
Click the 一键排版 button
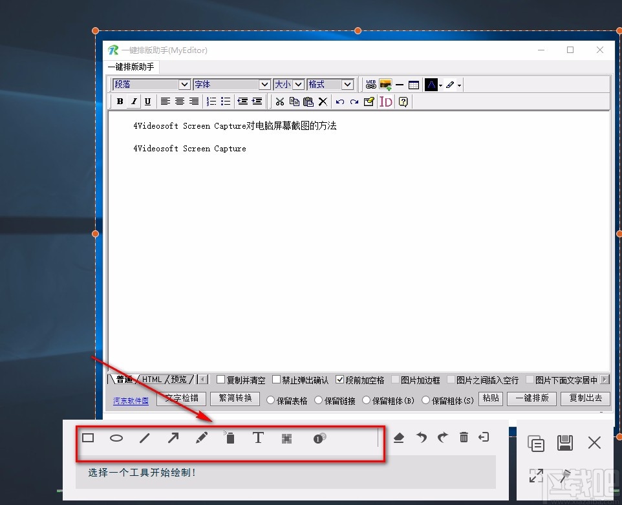(532, 398)
